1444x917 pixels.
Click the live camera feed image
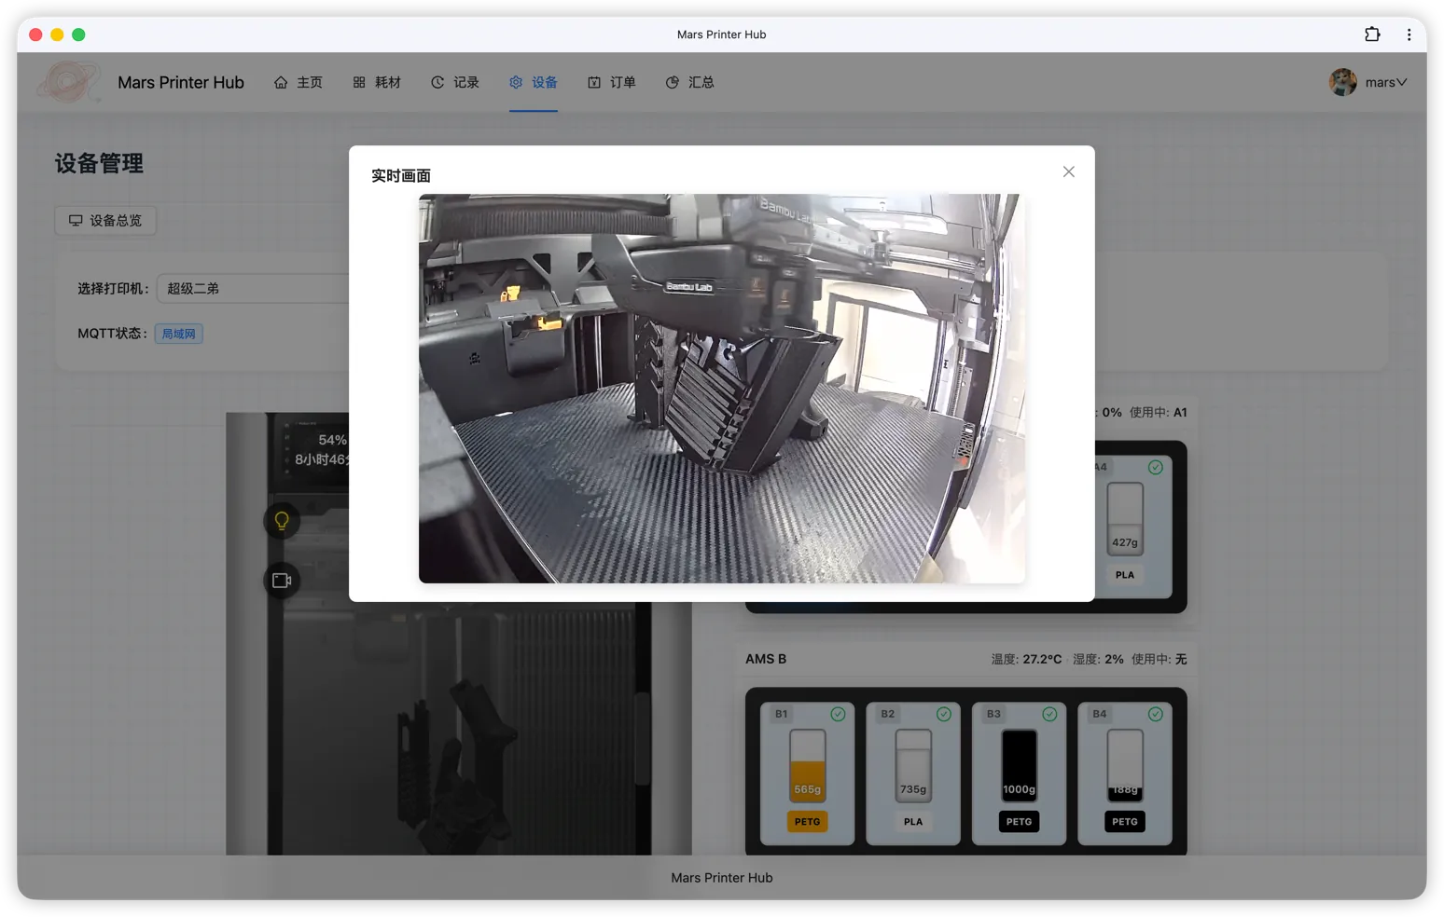721,389
